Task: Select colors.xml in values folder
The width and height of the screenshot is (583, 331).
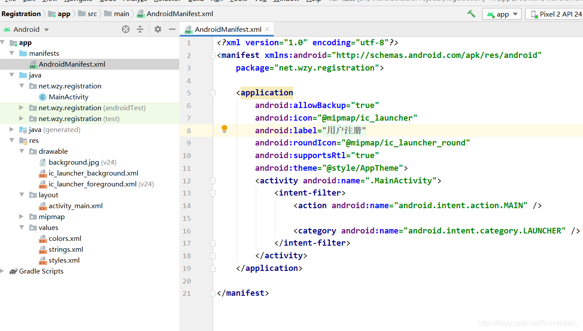Action: tap(65, 239)
